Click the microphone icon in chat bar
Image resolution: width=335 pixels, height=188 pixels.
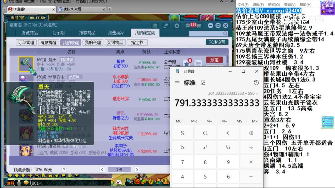[x=19, y=183]
